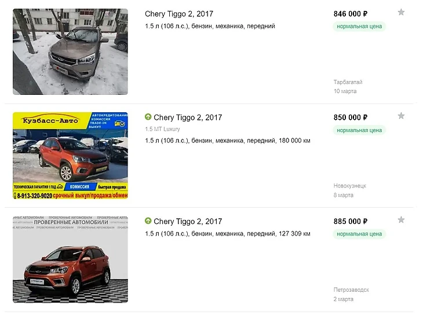Click the Петрозаводск location label
423x313 pixels.
pyautogui.click(x=351, y=290)
